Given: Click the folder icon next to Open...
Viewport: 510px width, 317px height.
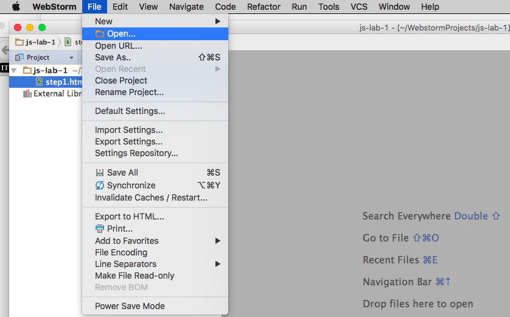Looking at the screenshot, I should [x=100, y=34].
